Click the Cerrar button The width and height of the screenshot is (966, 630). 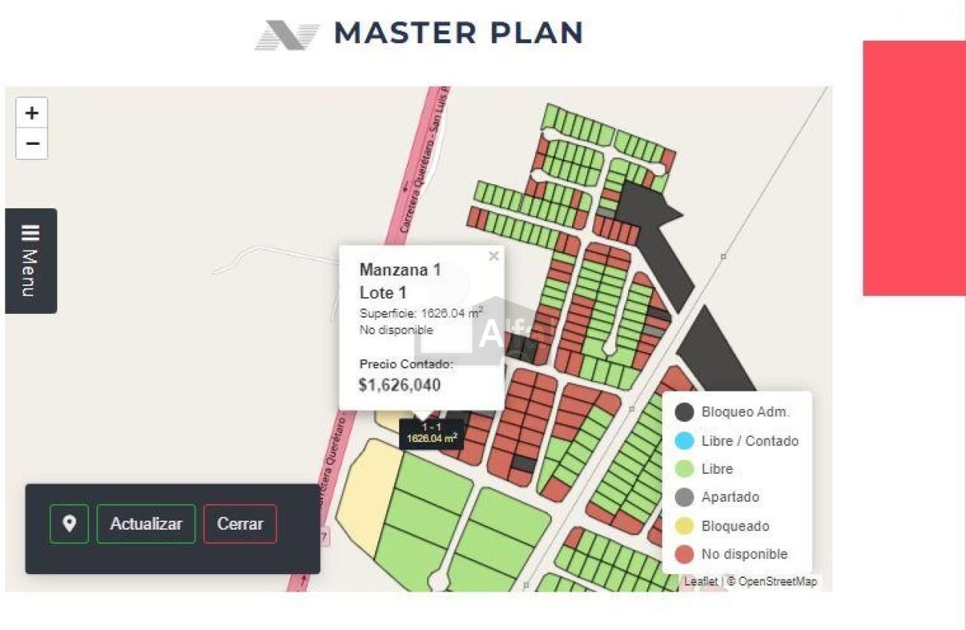click(240, 524)
